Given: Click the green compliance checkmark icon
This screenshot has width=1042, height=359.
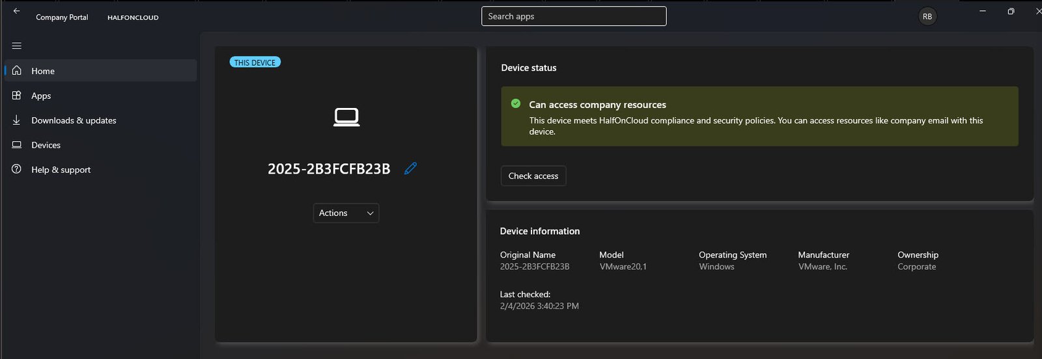Looking at the screenshot, I should (x=516, y=104).
